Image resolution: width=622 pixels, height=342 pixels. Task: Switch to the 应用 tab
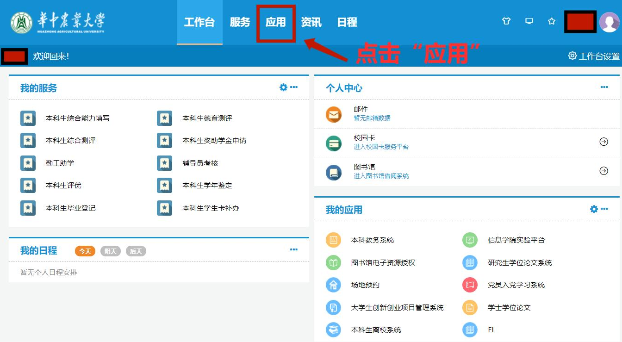(276, 22)
